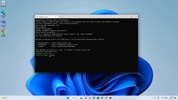Click the ubuntu.com/advantage support link

pyautogui.click(x=63, y=46)
